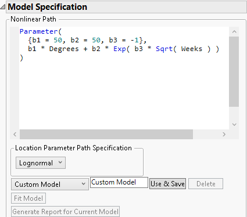Click the Nonlinear Path group label
This screenshot has height=217, width=247.
pos(33,19)
